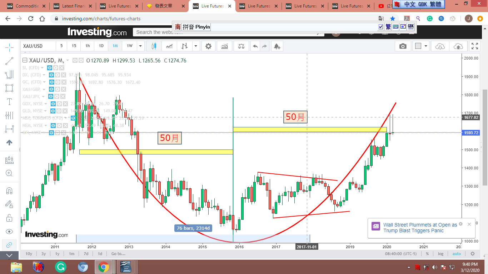Image resolution: width=488 pixels, height=274 pixels.
Task: Open the indicators menu
Action: (225, 46)
